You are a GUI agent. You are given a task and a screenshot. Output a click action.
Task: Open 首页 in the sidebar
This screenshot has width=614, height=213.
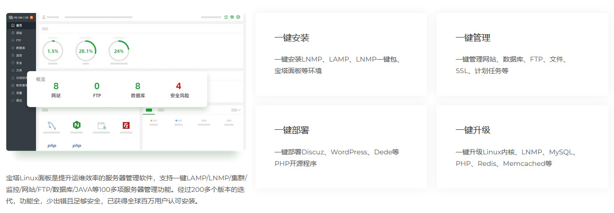click(x=19, y=25)
